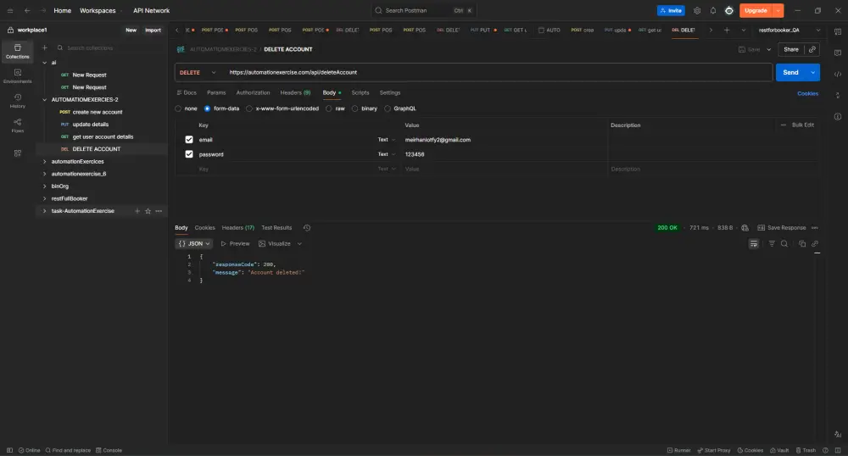Viewport: 848px width, 456px height.
Task: Open the settings gear icon in the header
Action: point(697,11)
